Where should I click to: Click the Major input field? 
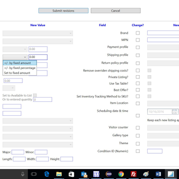[18, 152]
